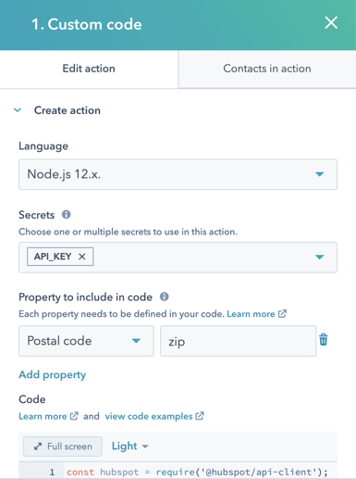This screenshot has height=479, width=356.
Task: Open the Postal code property dropdown
Action: pyautogui.click(x=86, y=341)
